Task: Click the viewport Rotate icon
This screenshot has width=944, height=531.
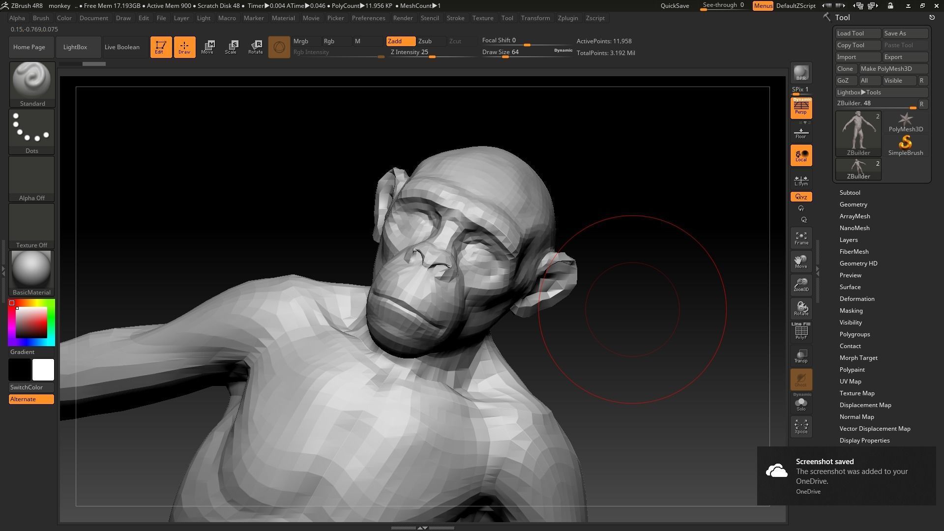Action: pos(801,309)
